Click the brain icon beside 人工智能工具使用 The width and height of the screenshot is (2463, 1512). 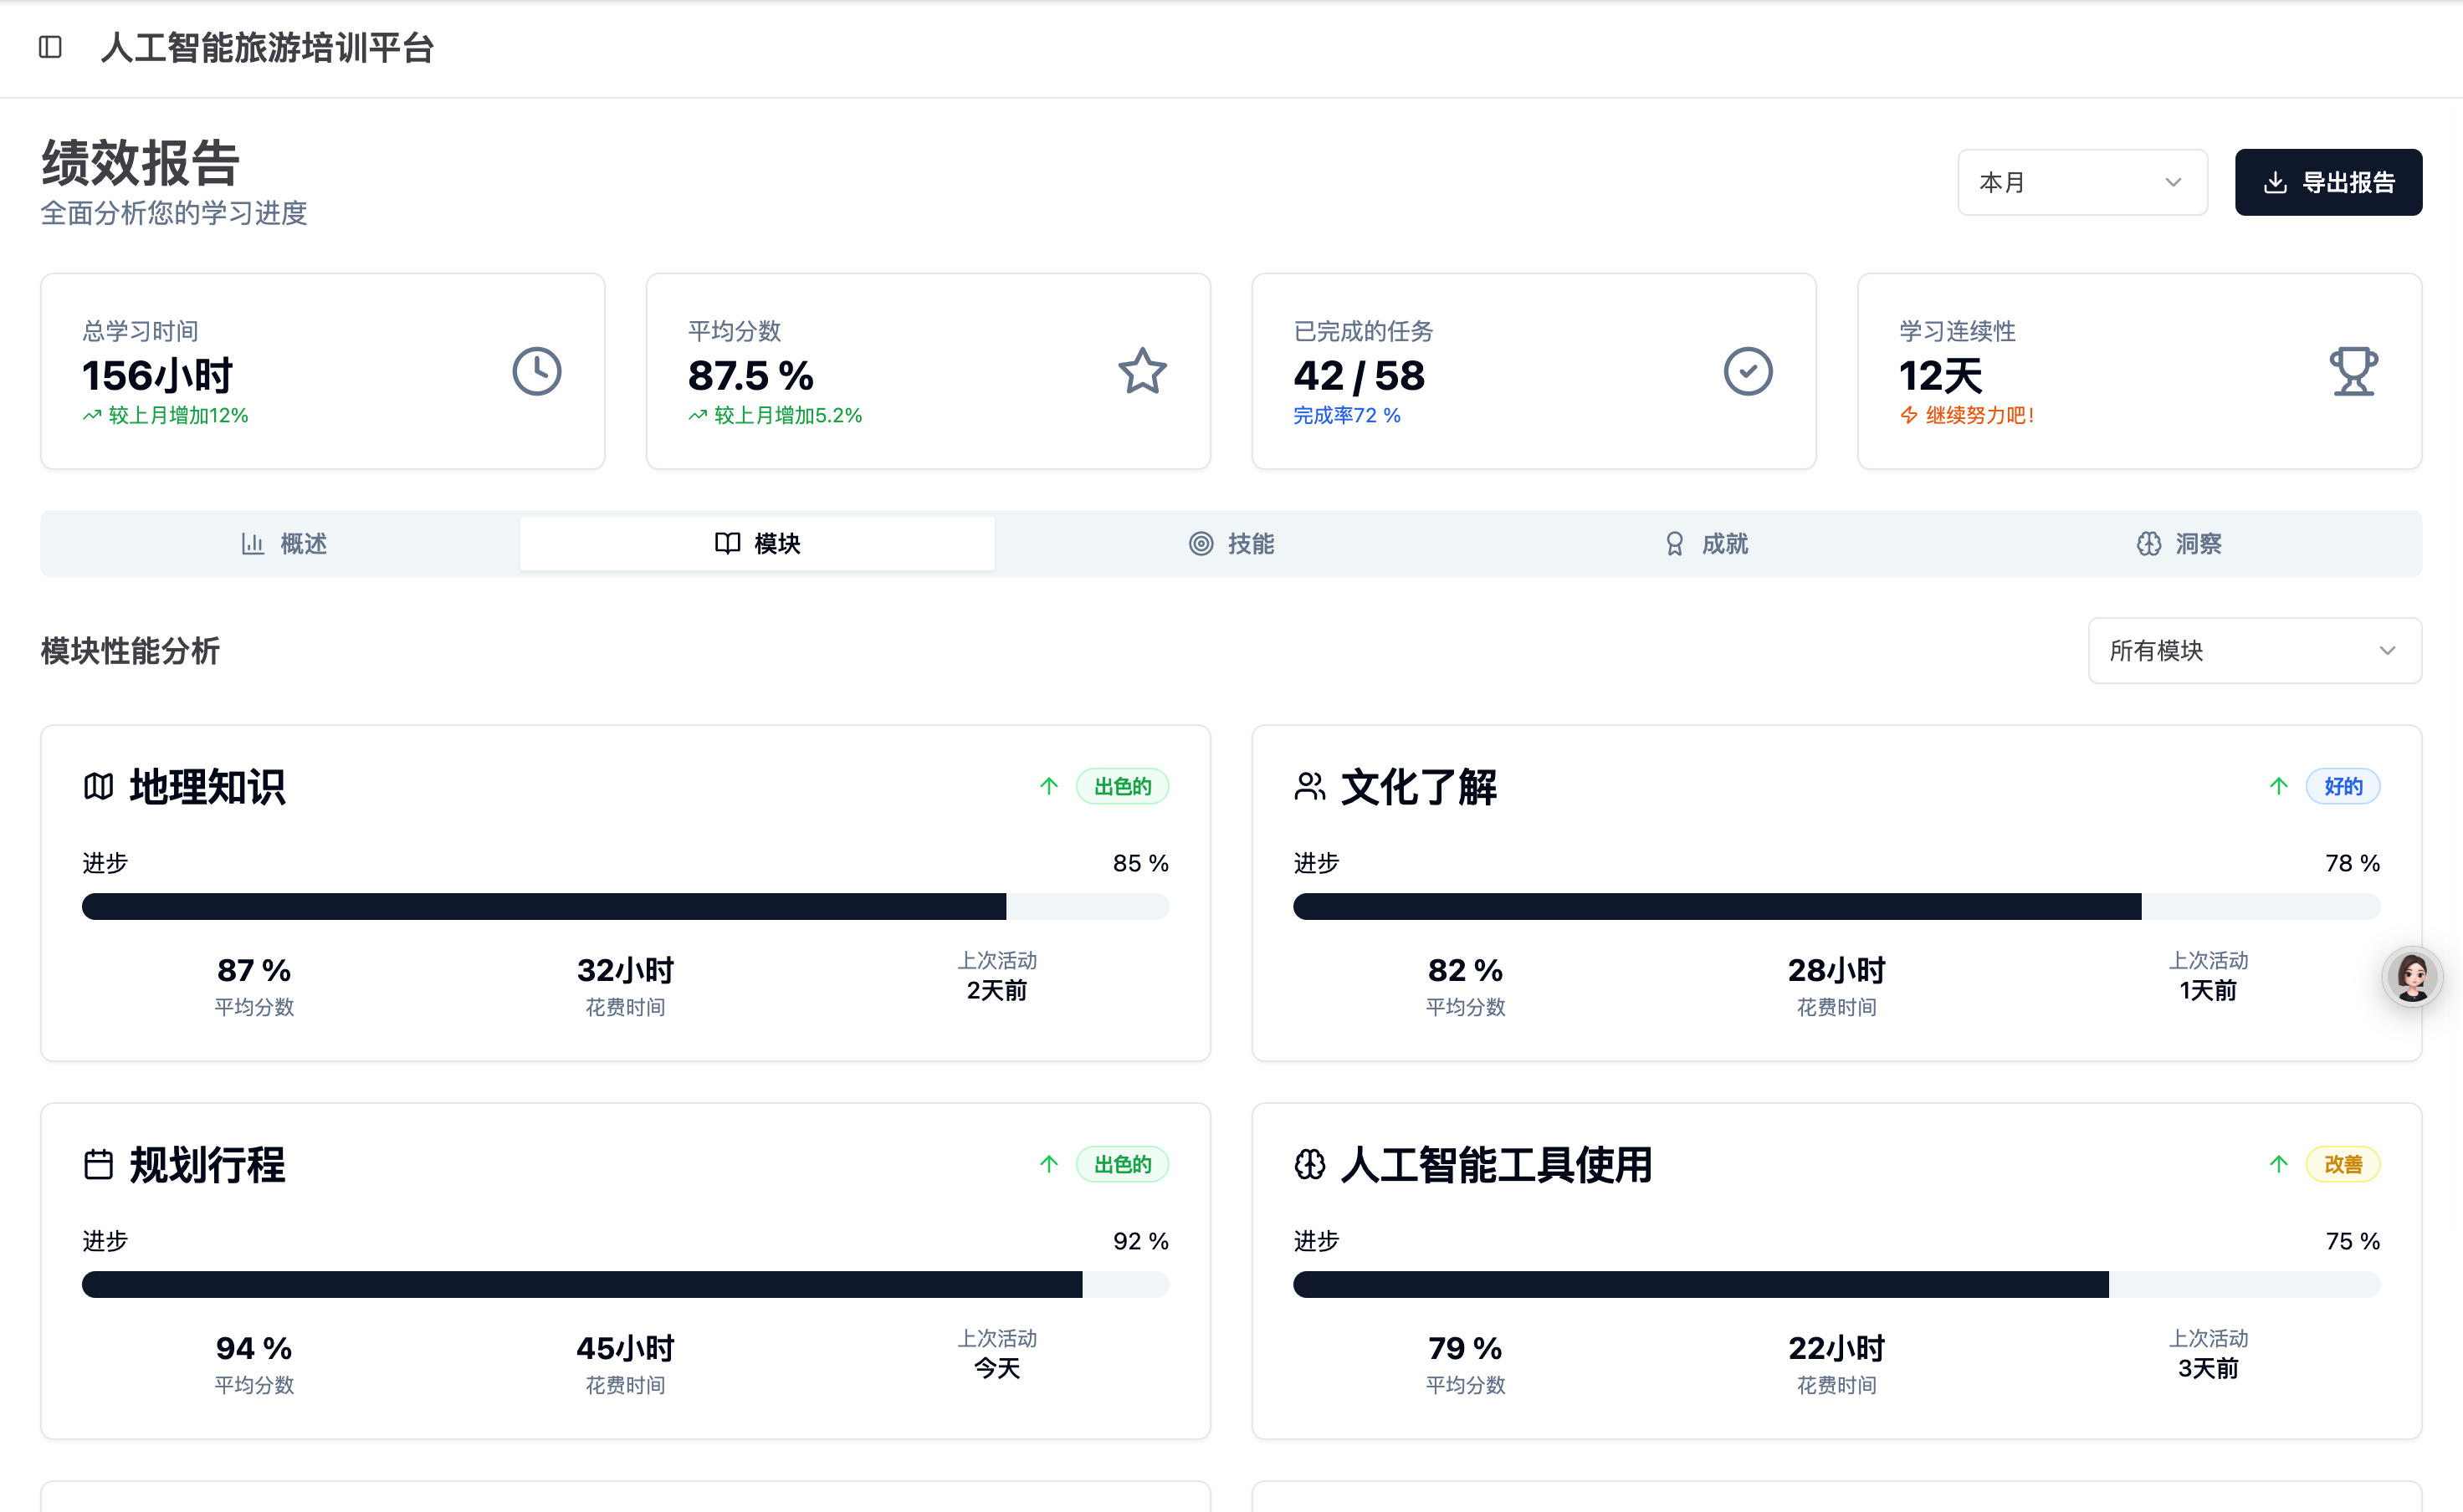1309,1165
